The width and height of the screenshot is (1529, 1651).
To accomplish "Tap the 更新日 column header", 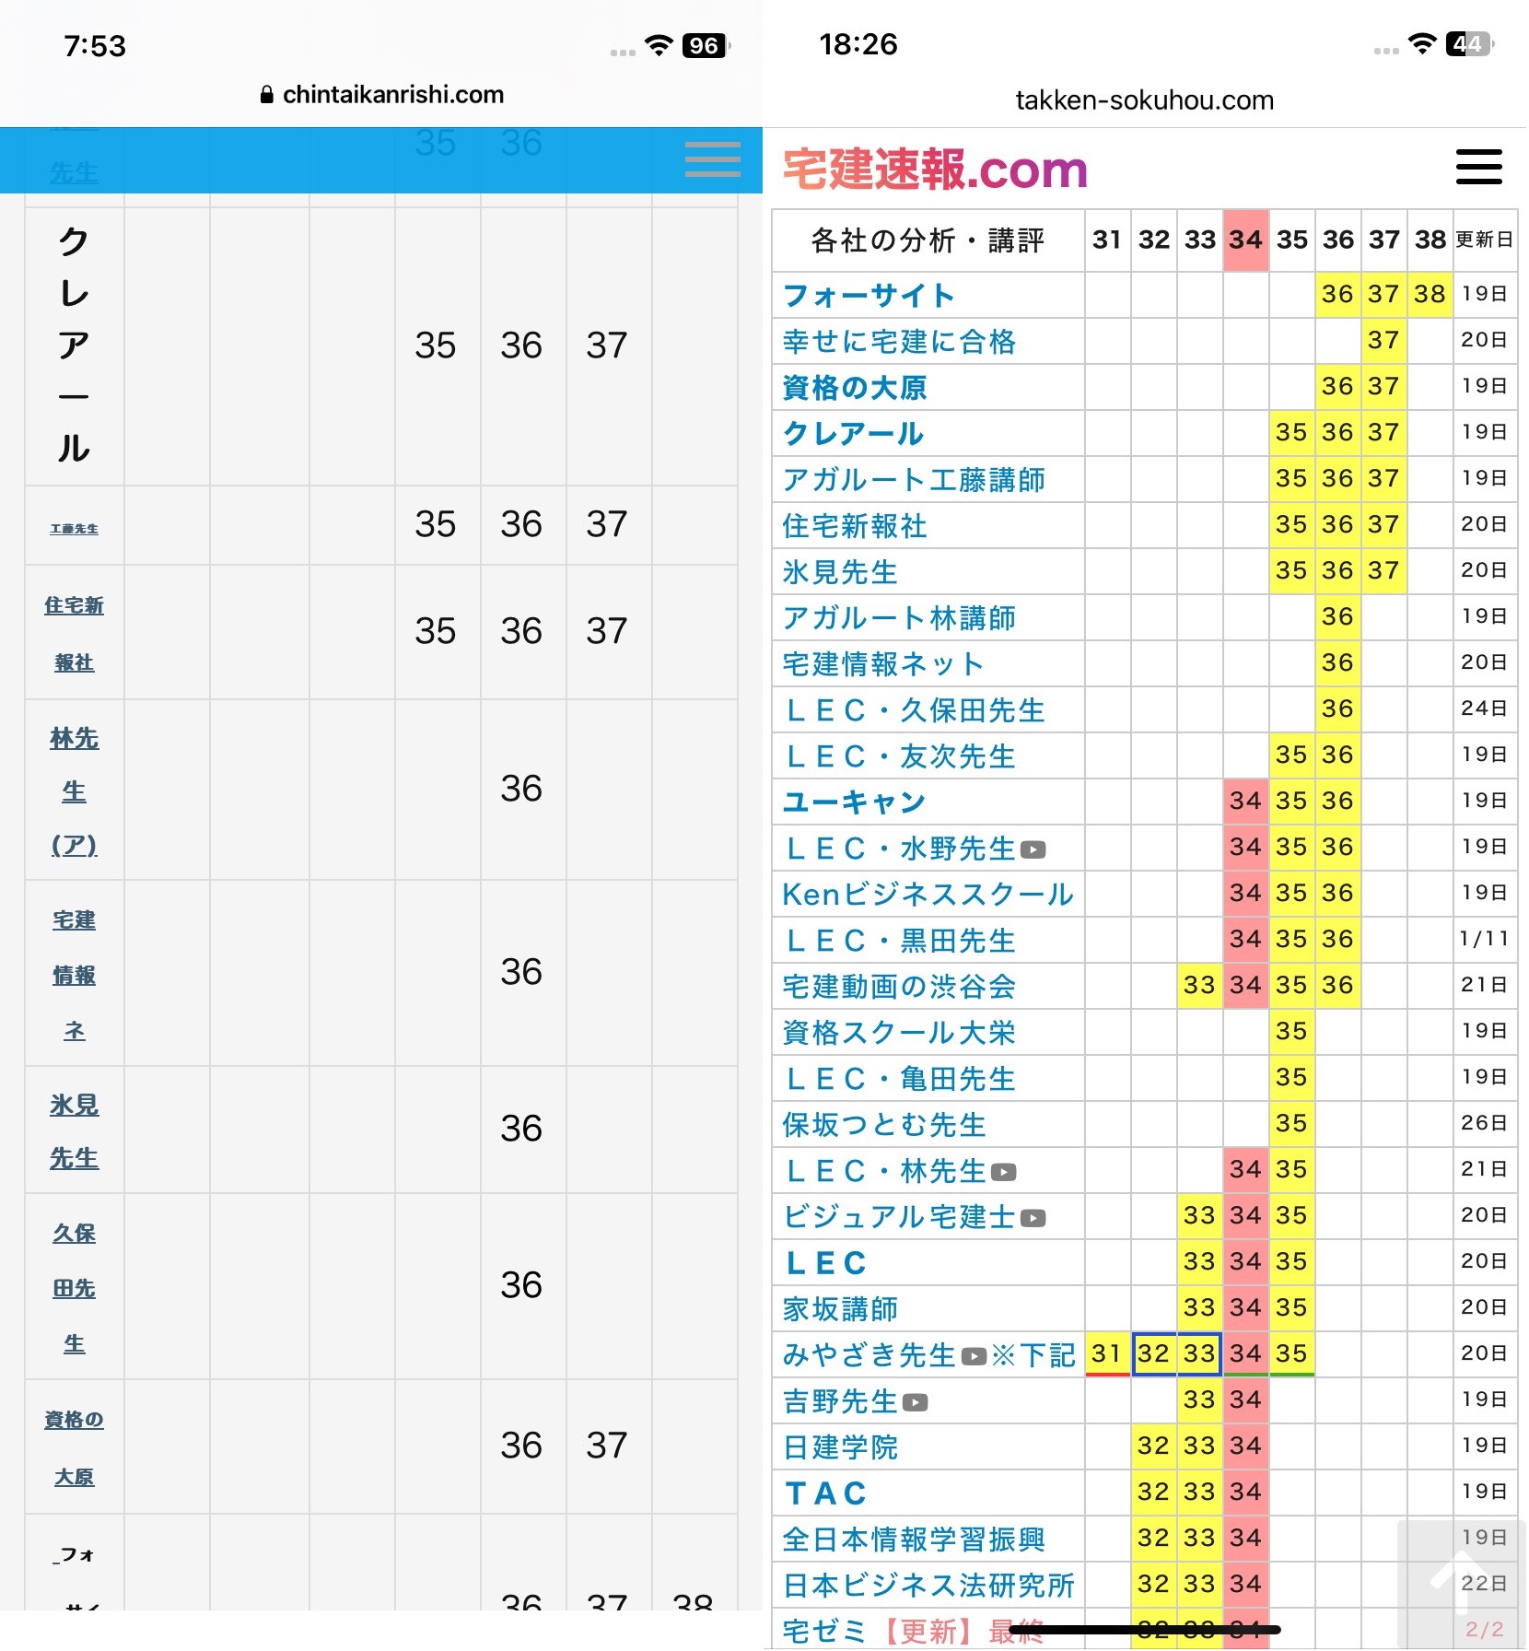I will 1485,240.
